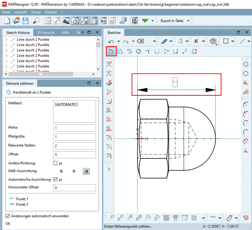Switch to the 3D-Ansicht tab
Image resolution: width=252 pixels, height=230 pixels.
[46, 33]
